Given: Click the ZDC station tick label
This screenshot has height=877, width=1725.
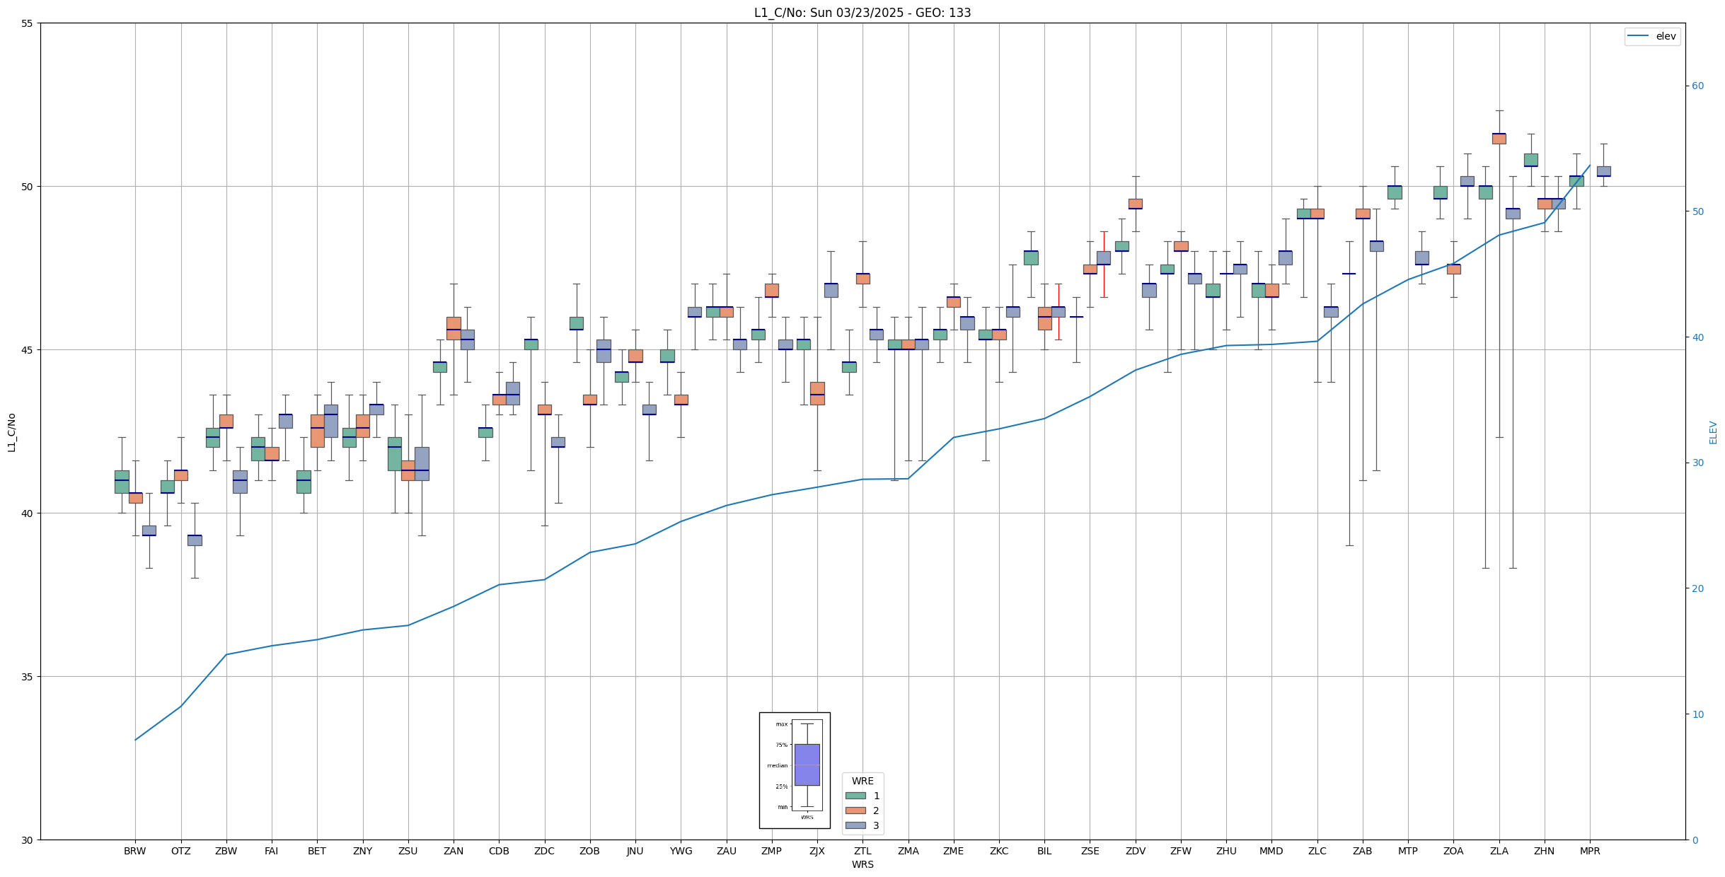Looking at the screenshot, I should pyautogui.click(x=544, y=851).
